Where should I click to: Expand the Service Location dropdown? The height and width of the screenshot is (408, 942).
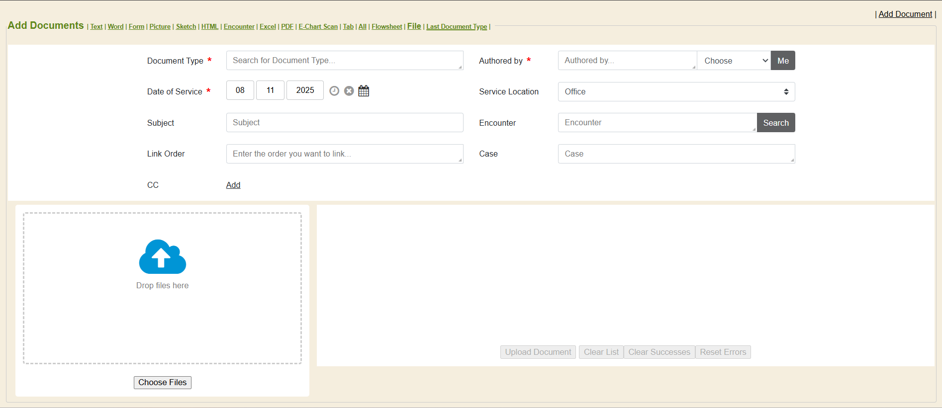676,92
